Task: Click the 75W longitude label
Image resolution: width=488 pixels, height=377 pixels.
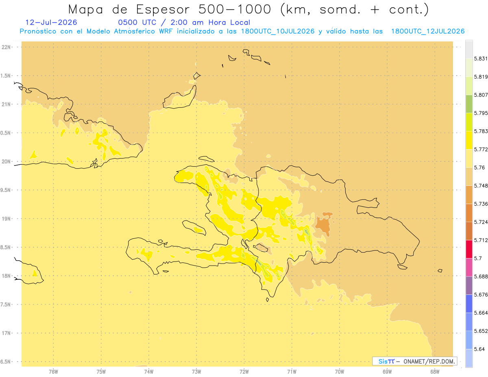Action: click(101, 372)
